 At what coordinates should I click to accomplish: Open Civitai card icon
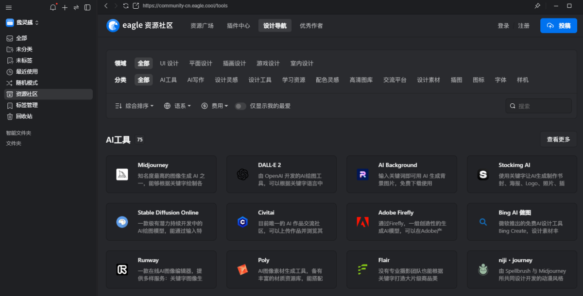point(242,222)
